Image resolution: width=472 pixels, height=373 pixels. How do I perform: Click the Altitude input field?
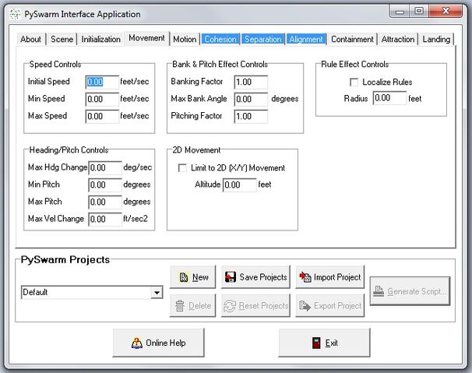240,185
